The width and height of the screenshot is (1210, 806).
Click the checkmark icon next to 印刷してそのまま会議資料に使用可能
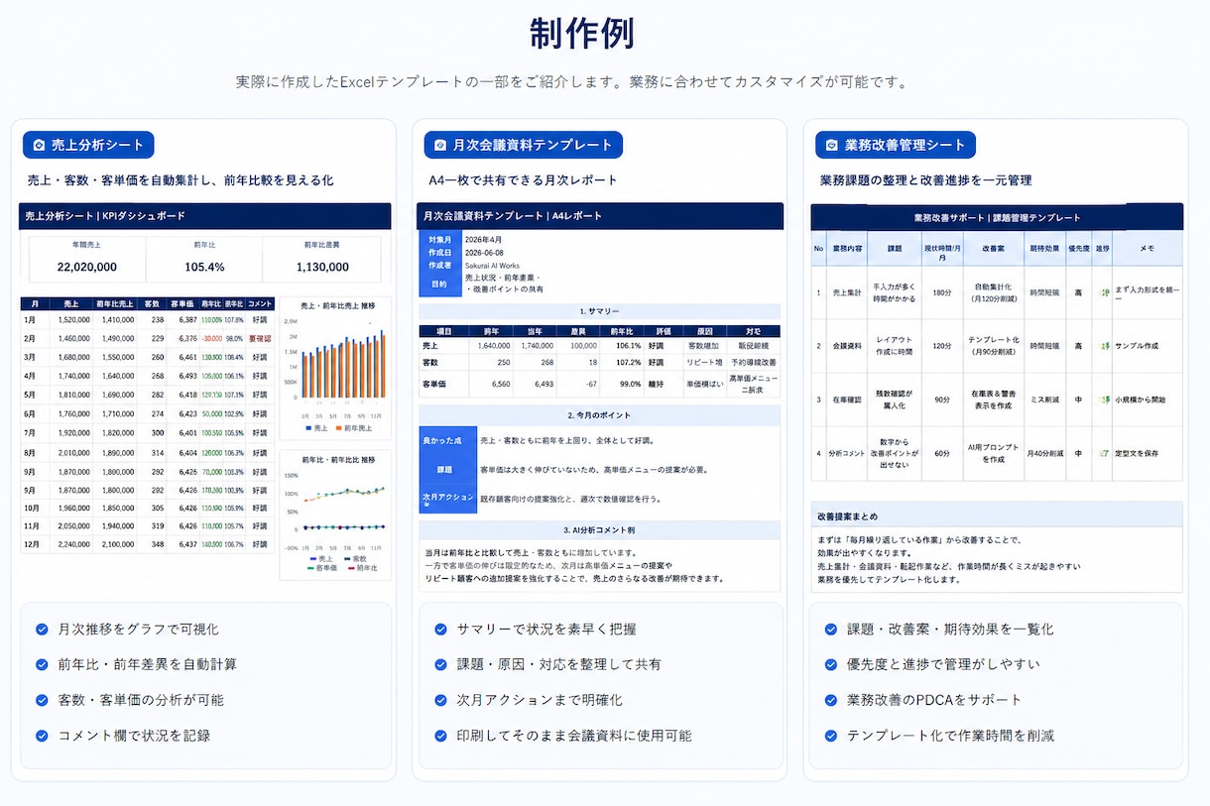pos(440,736)
